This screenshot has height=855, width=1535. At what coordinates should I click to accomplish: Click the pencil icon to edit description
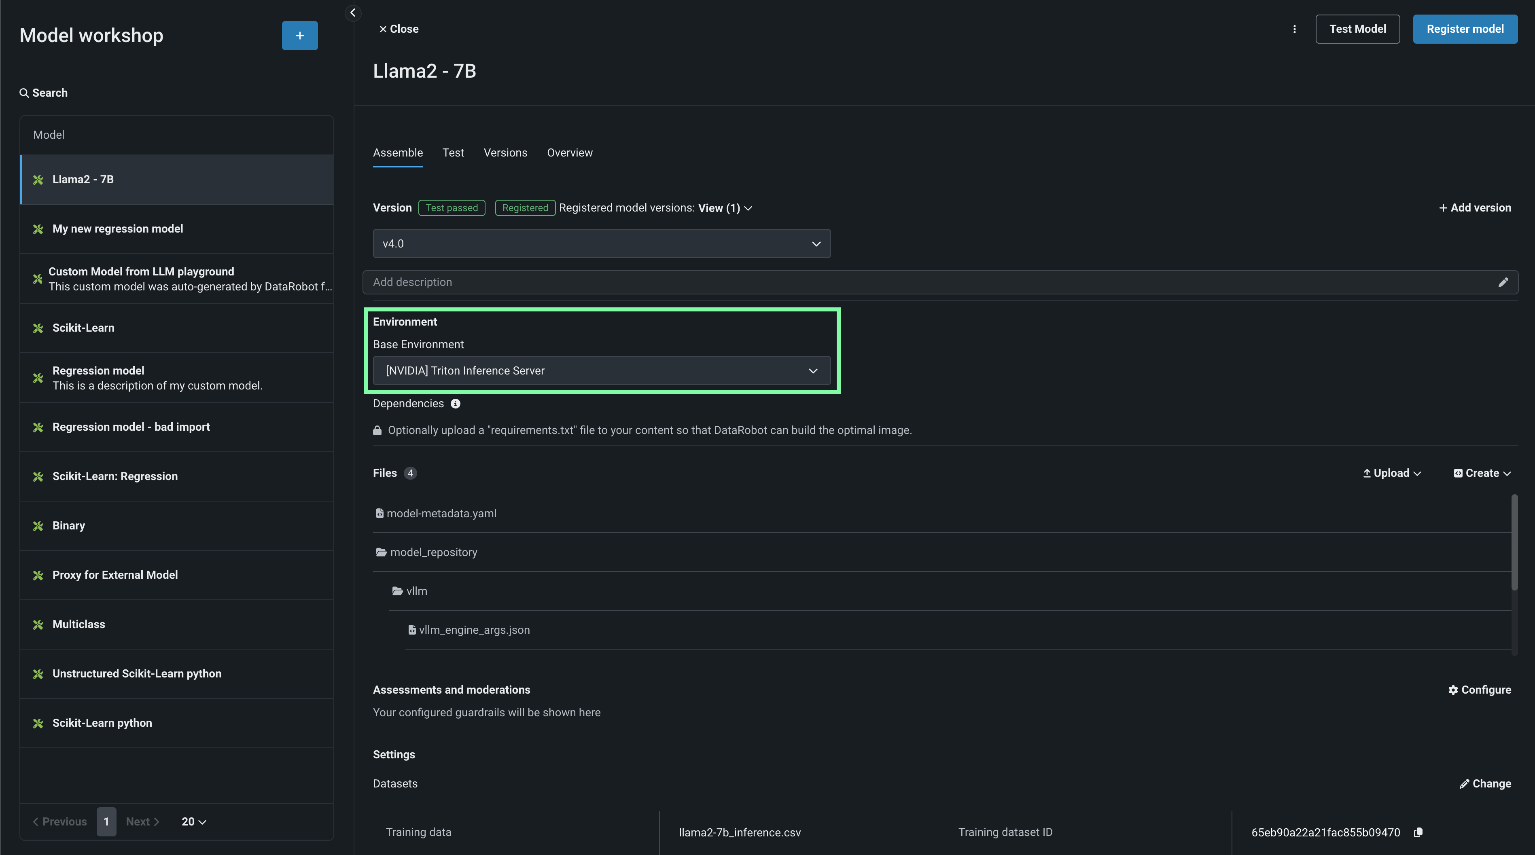[x=1503, y=282]
